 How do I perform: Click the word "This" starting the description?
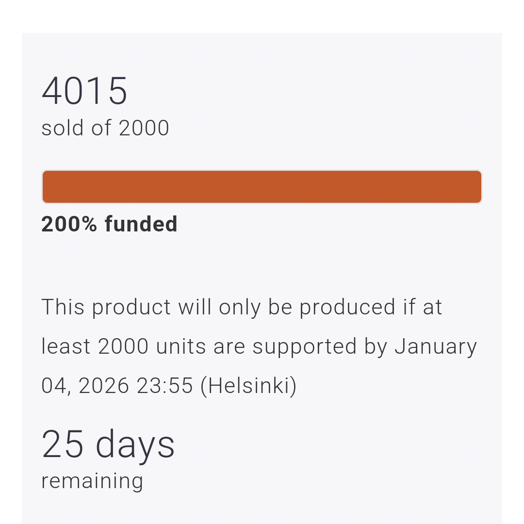(63, 307)
